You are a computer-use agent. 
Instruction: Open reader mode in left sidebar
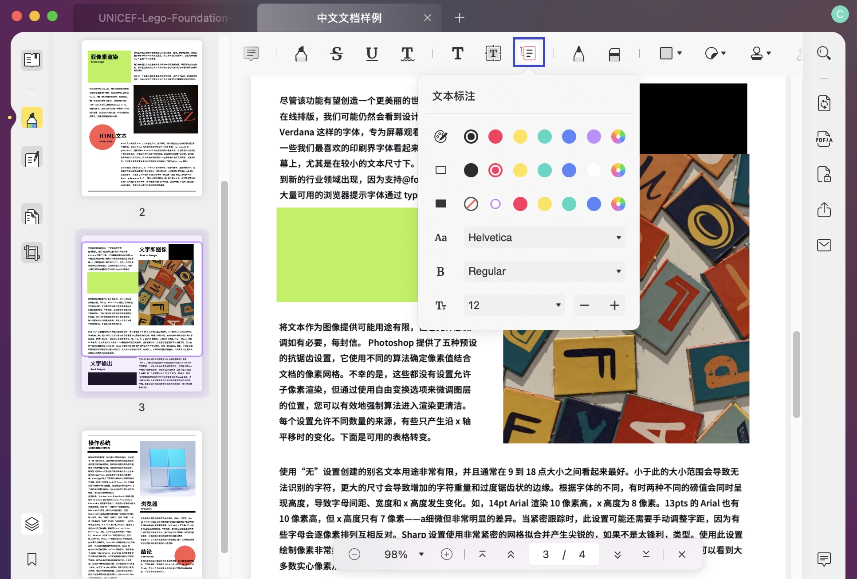click(x=32, y=60)
